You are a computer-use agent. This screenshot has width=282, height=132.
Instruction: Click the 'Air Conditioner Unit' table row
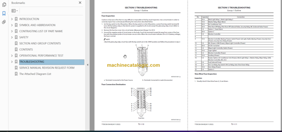tap(234, 24)
